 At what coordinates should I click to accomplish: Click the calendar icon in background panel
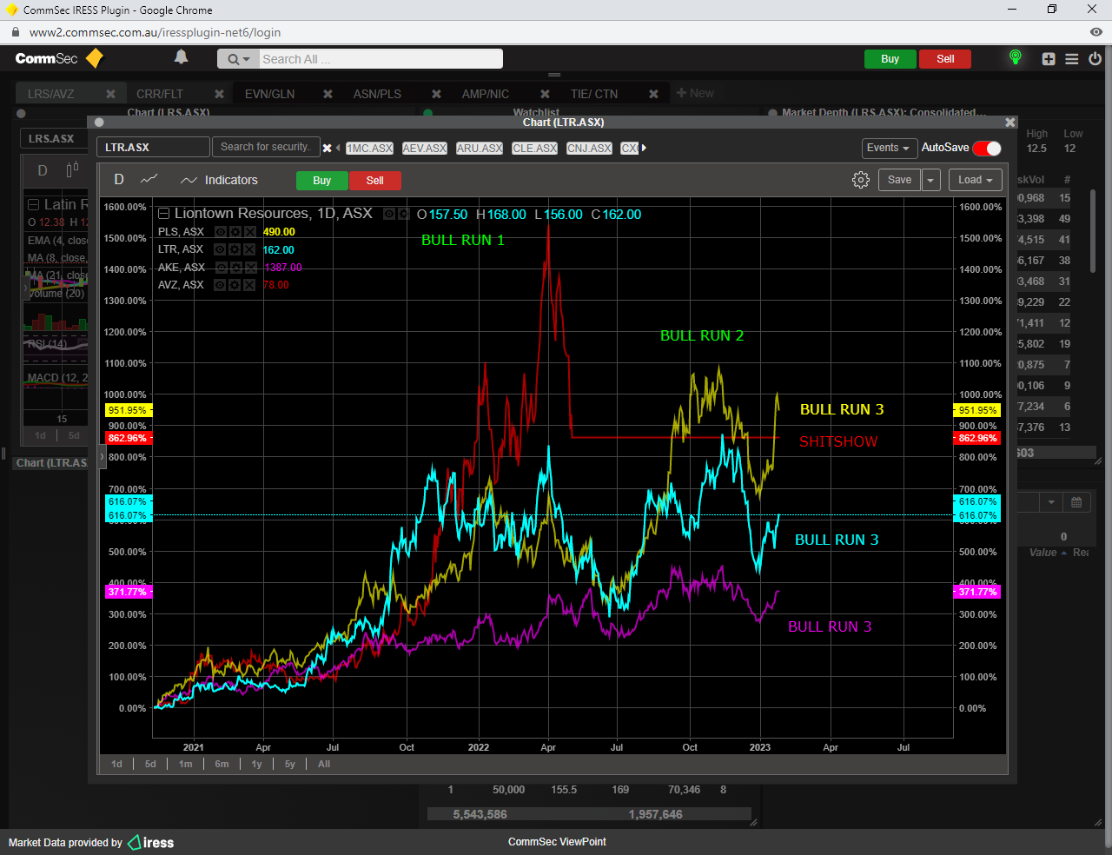point(1076,502)
